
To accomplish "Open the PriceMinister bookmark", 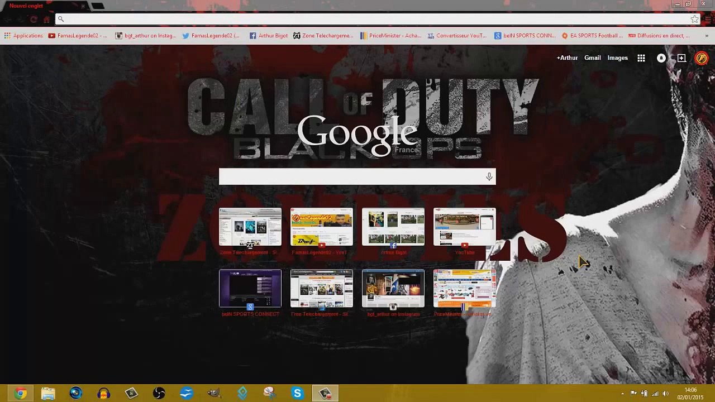I will (390, 36).
